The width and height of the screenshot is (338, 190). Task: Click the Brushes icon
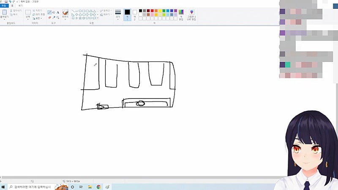pos(65,12)
